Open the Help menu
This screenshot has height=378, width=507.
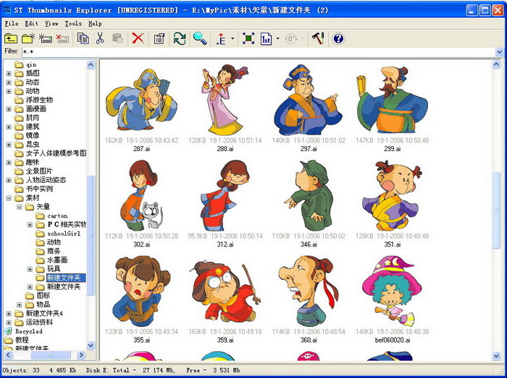95,24
